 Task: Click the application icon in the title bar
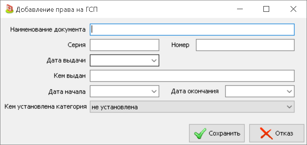[x=9, y=9]
